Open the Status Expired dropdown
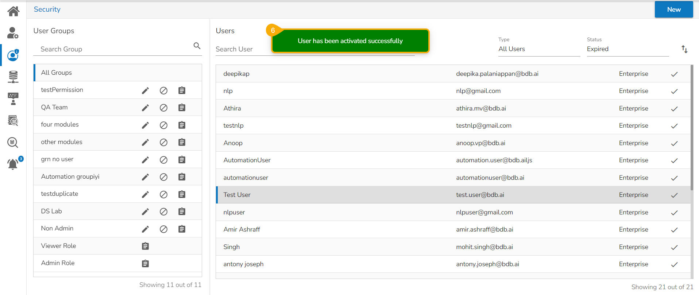This screenshot has width=699, height=295. pos(627,49)
